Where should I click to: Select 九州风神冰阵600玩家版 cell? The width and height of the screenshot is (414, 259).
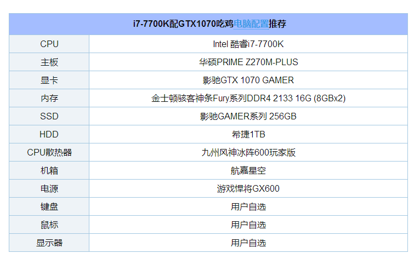coord(248,152)
